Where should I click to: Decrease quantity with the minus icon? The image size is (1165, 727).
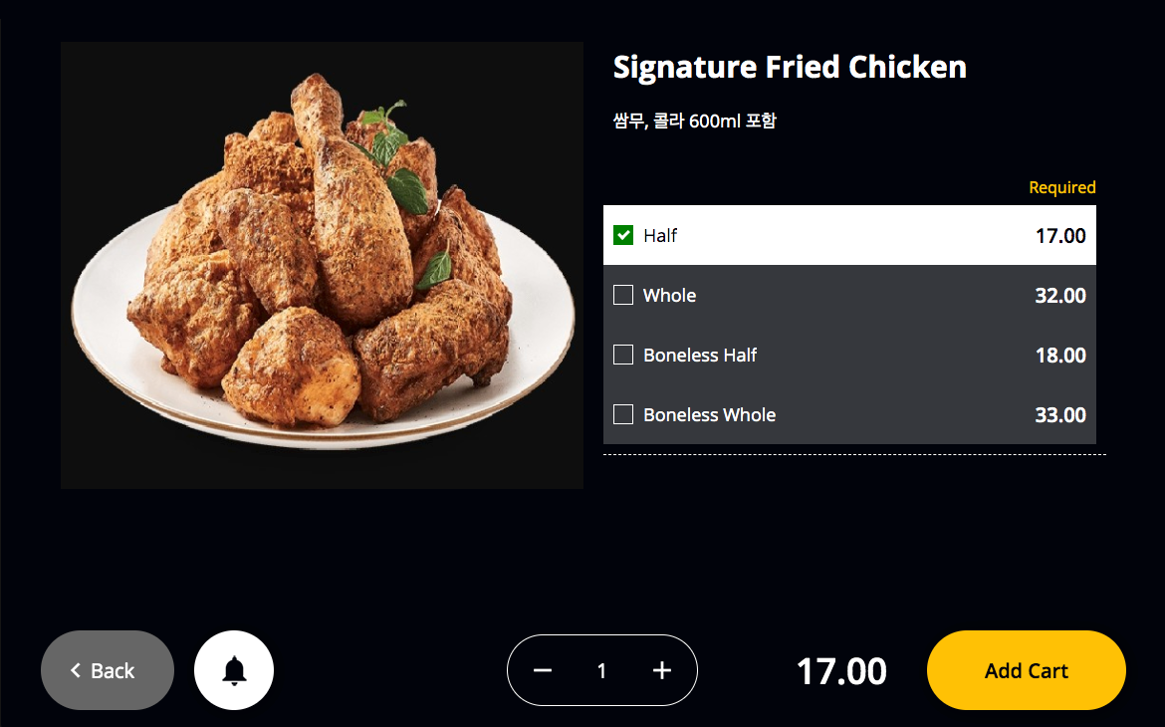pyautogui.click(x=543, y=670)
